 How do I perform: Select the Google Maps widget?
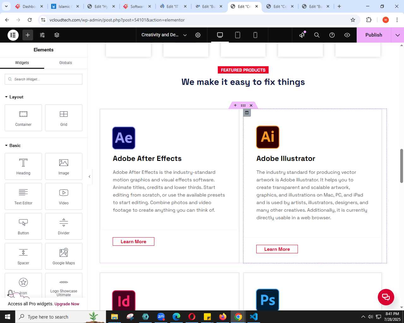point(64,256)
